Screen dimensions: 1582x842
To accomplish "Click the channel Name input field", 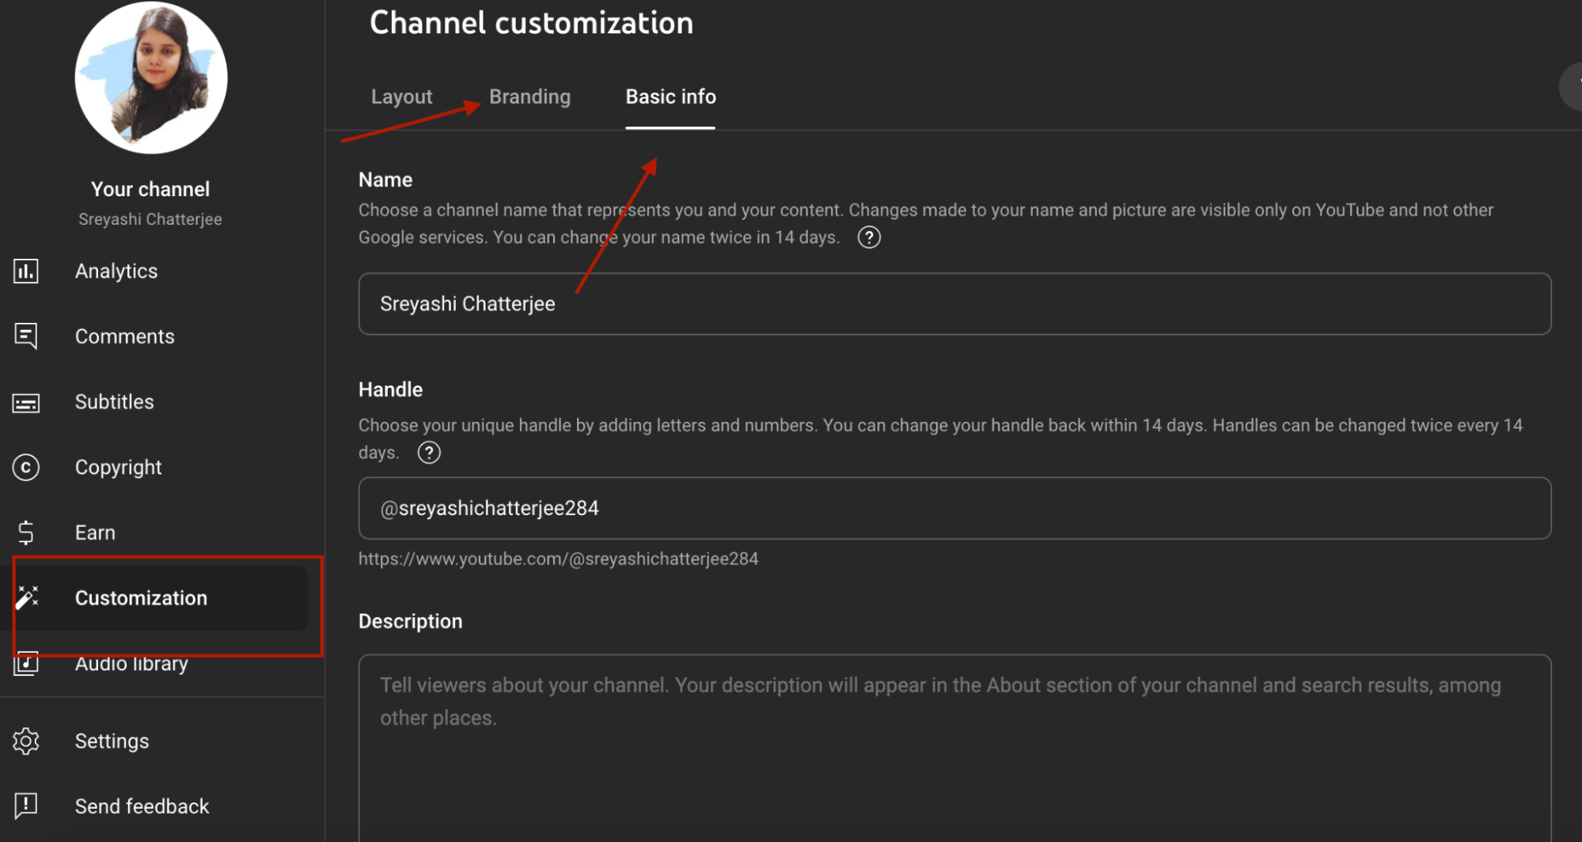I will [x=950, y=304].
